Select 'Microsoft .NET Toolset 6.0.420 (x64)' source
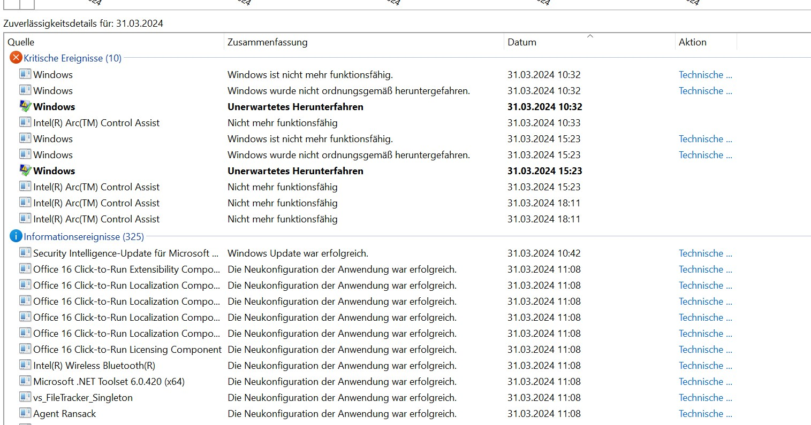This screenshot has height=425, width=811. (109, 382)
